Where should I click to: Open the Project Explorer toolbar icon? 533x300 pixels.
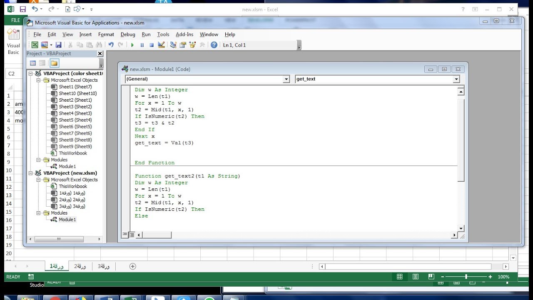173,45
